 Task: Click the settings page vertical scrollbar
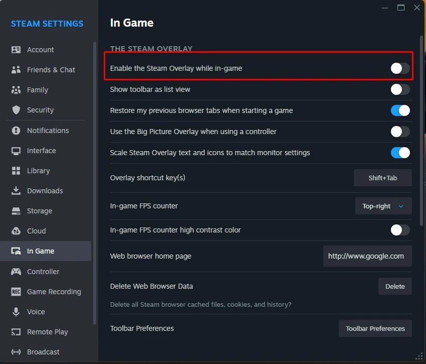tap(421, 131)
